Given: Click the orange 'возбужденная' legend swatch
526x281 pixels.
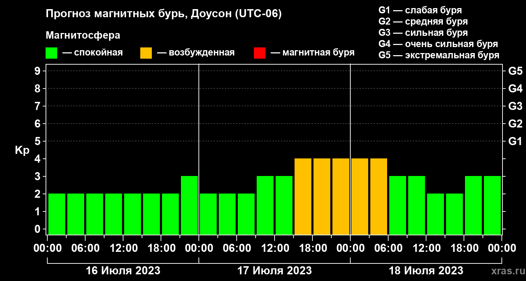Looking at the screenshot, I should click(146, 53).
